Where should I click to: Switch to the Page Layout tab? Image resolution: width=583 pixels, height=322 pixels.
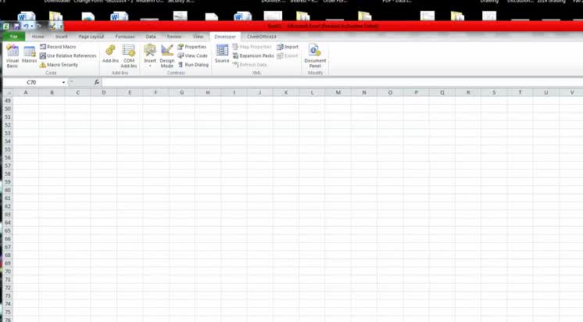[x=91, y=37]
